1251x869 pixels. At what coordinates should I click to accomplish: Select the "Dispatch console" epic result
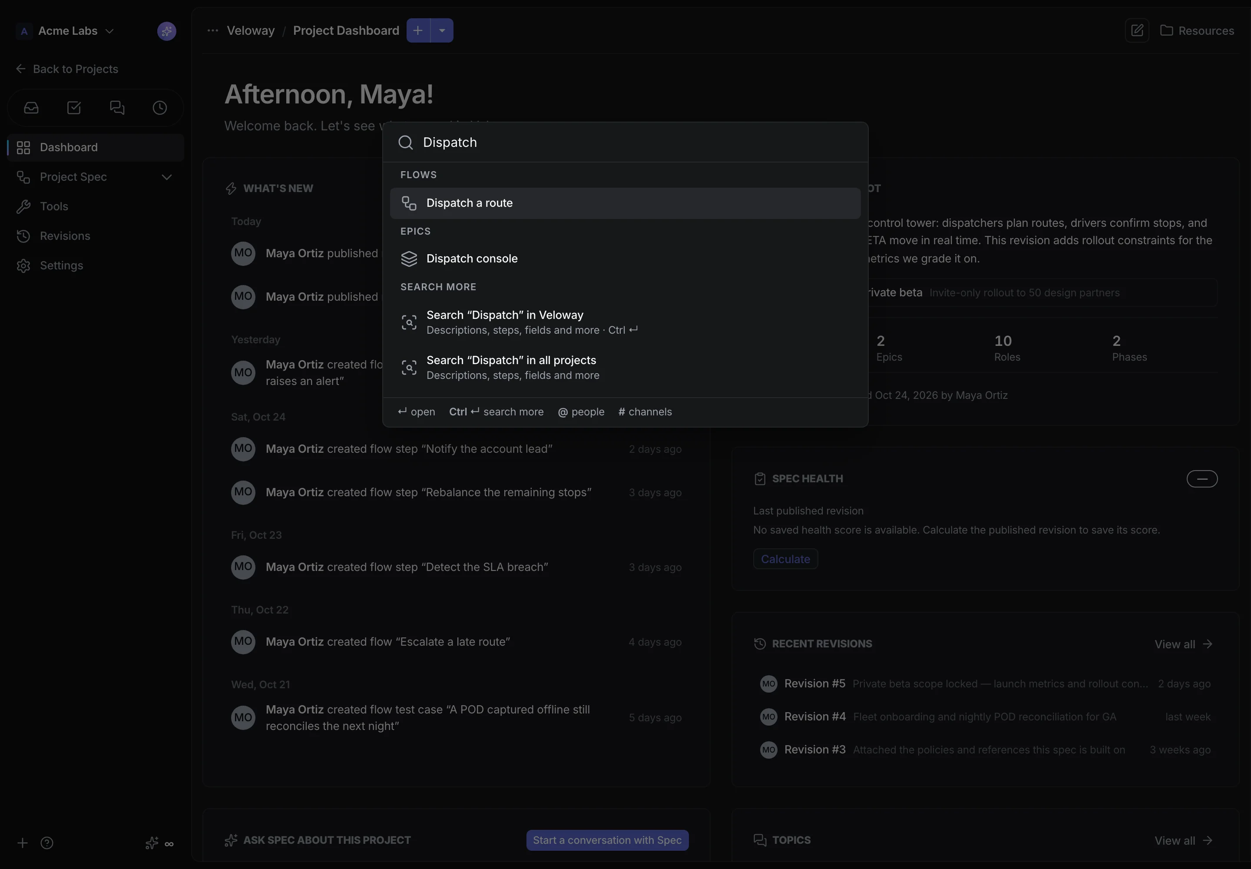625,259
